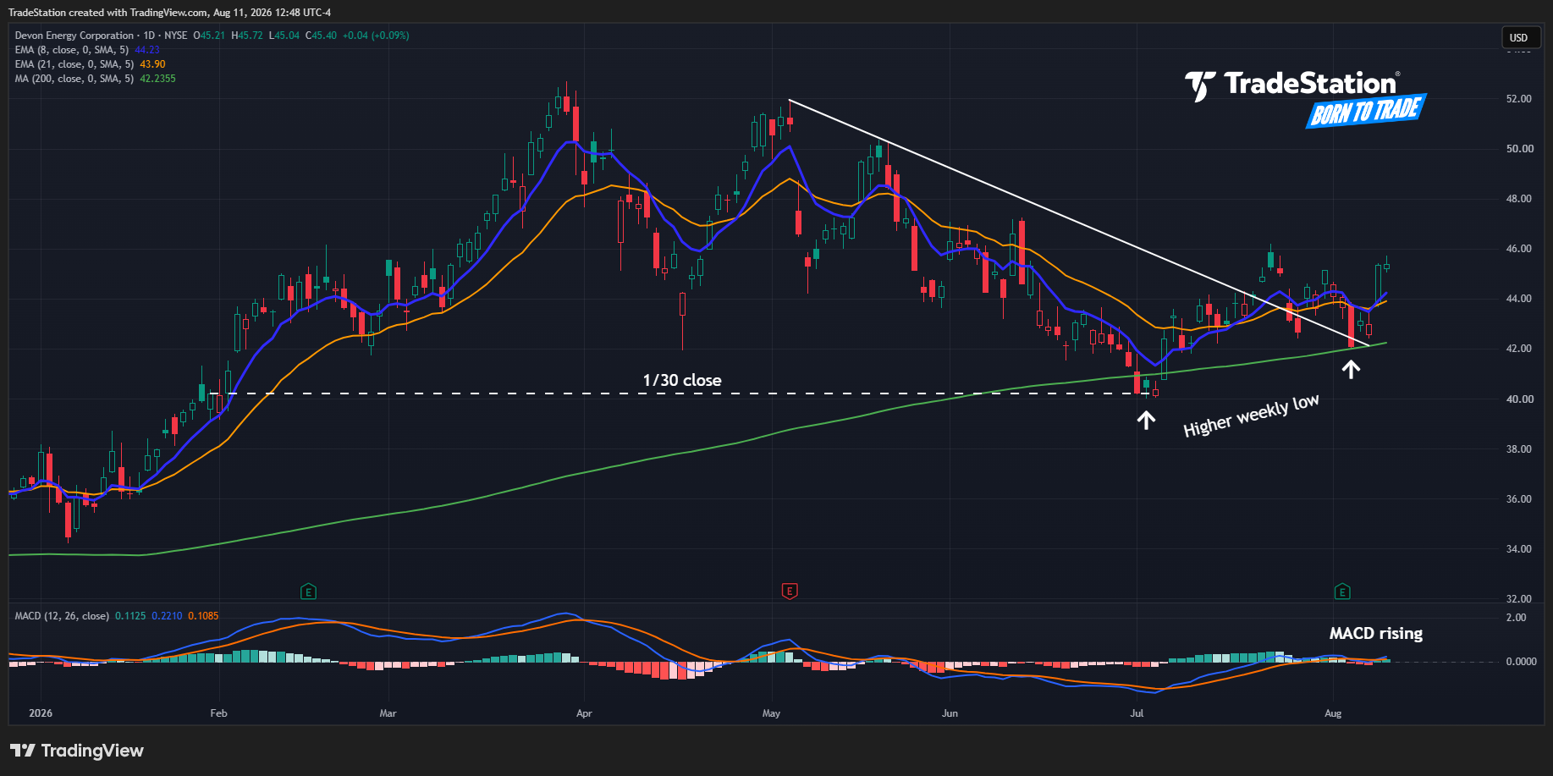Click the TradingView logo at the bottom

point(77,751)
